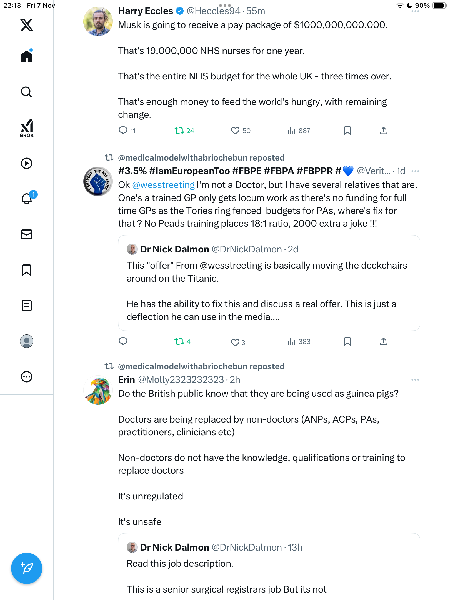Image resolution: width=450 pixels, height=600 pixels.
Task: Like Harry Eccles' post about Musk
Action: point(235,131)
